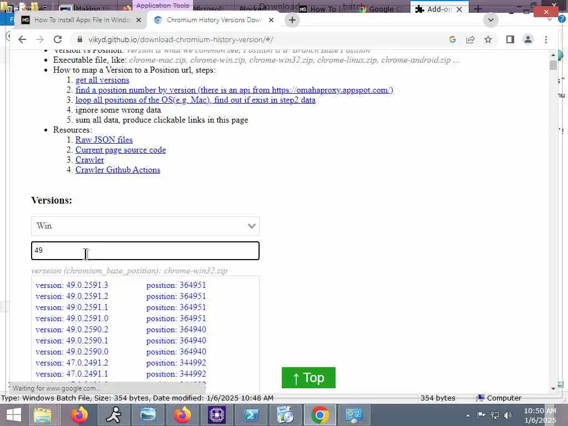Image resolution: width=568 pixels, height=426 pixels.
Task: Open Current page source code link
Action: [x=120, y=150]
